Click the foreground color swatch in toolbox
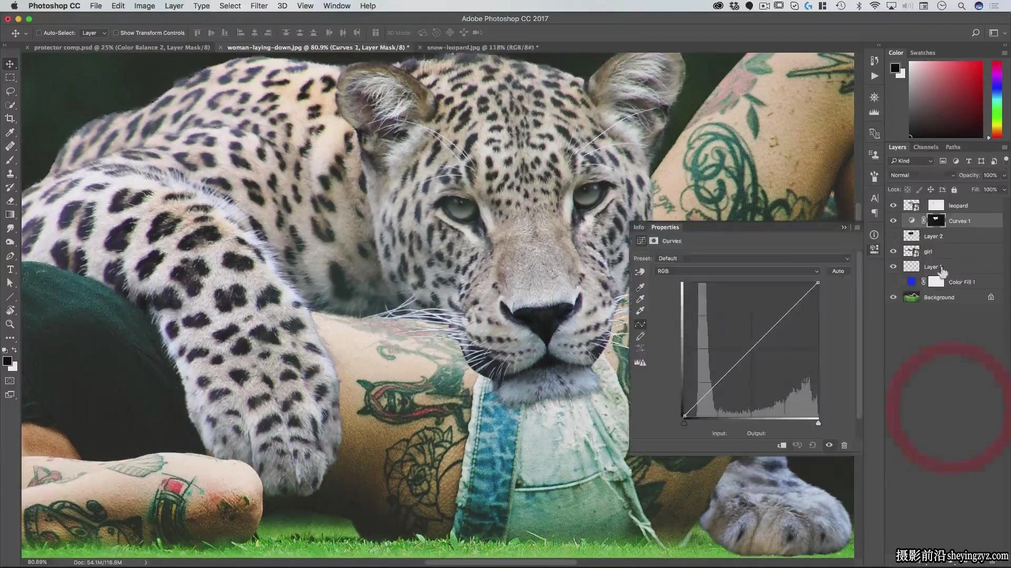Image resolution: width=1011 pixels, height=568 pixels. click(7, 361)
